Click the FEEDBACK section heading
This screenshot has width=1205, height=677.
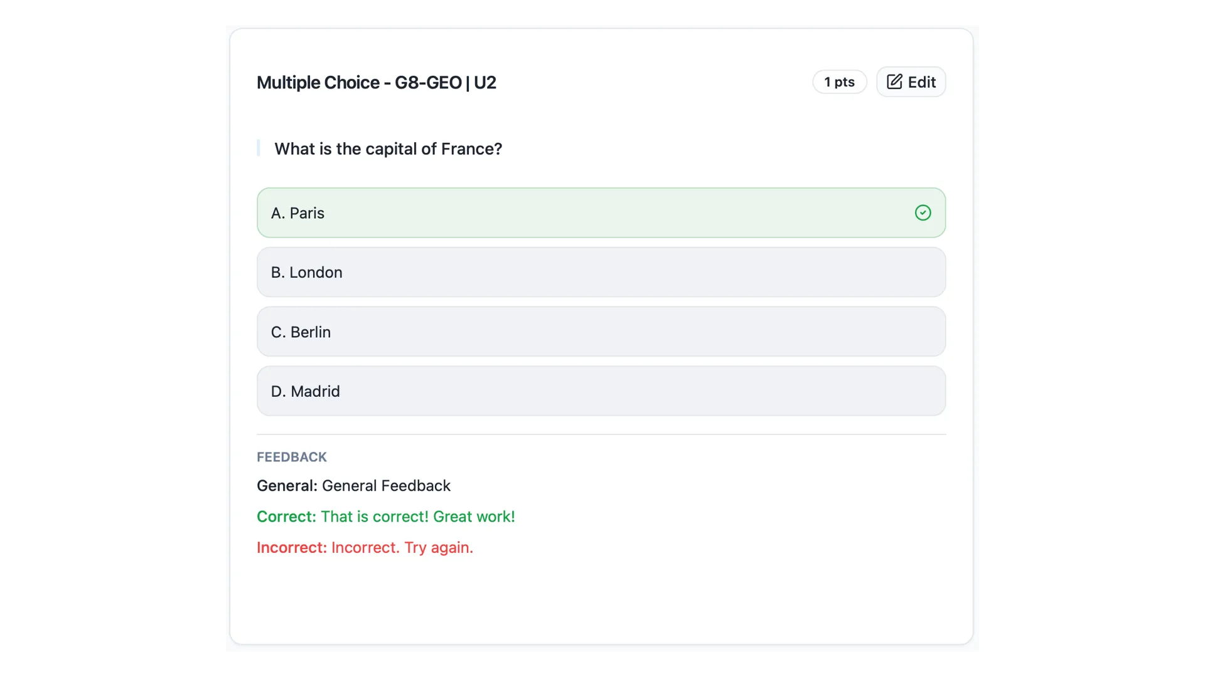pyautogui.click(x=291, y=457)
